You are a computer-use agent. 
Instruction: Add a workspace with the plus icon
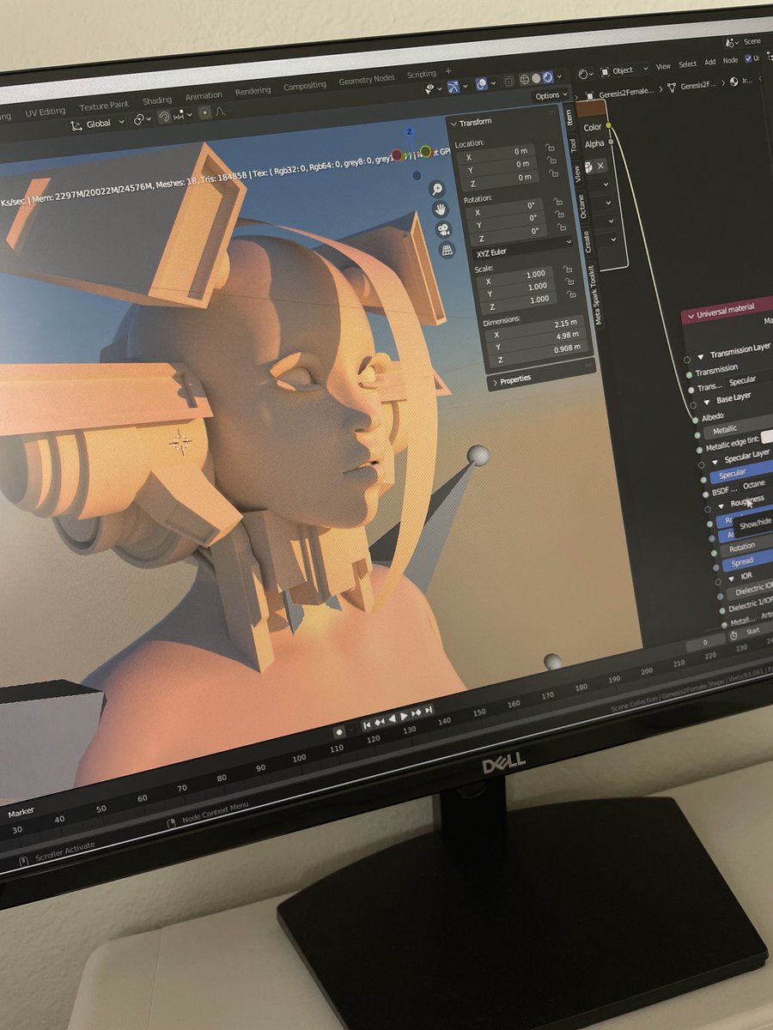448,70
